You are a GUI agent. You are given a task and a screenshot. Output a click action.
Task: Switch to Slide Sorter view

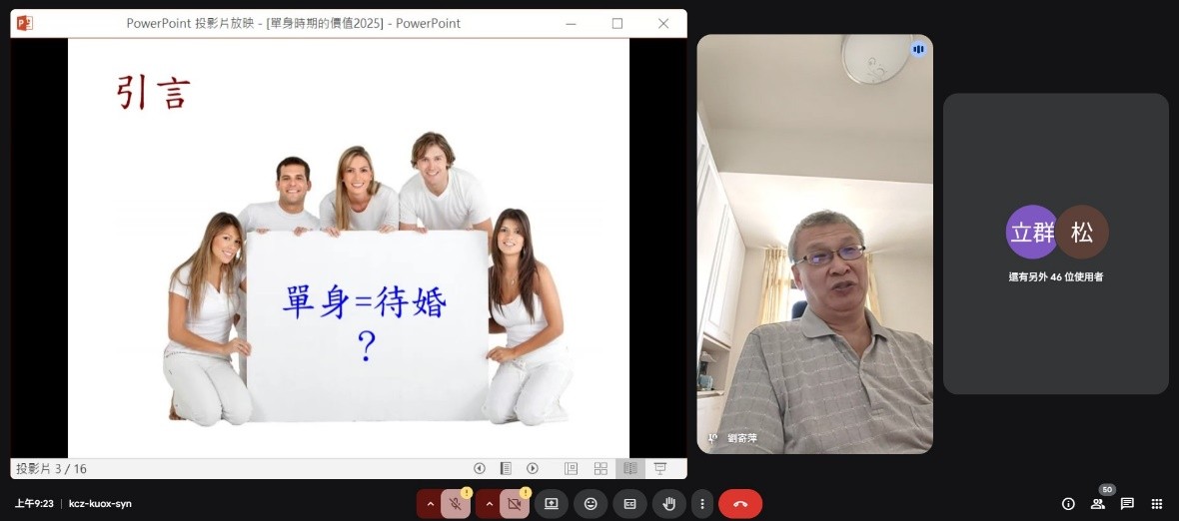[x=600, y=468]
